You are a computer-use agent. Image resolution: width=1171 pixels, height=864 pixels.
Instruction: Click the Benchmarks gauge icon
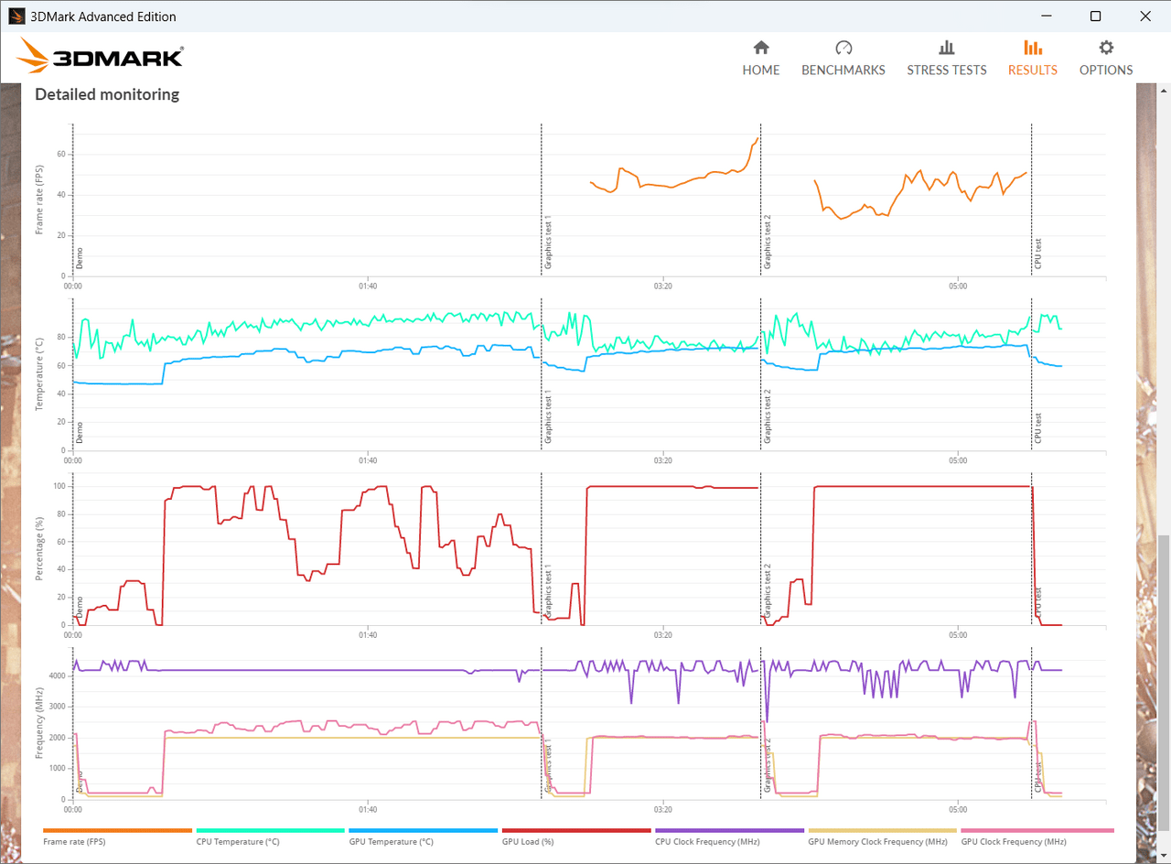843,48
